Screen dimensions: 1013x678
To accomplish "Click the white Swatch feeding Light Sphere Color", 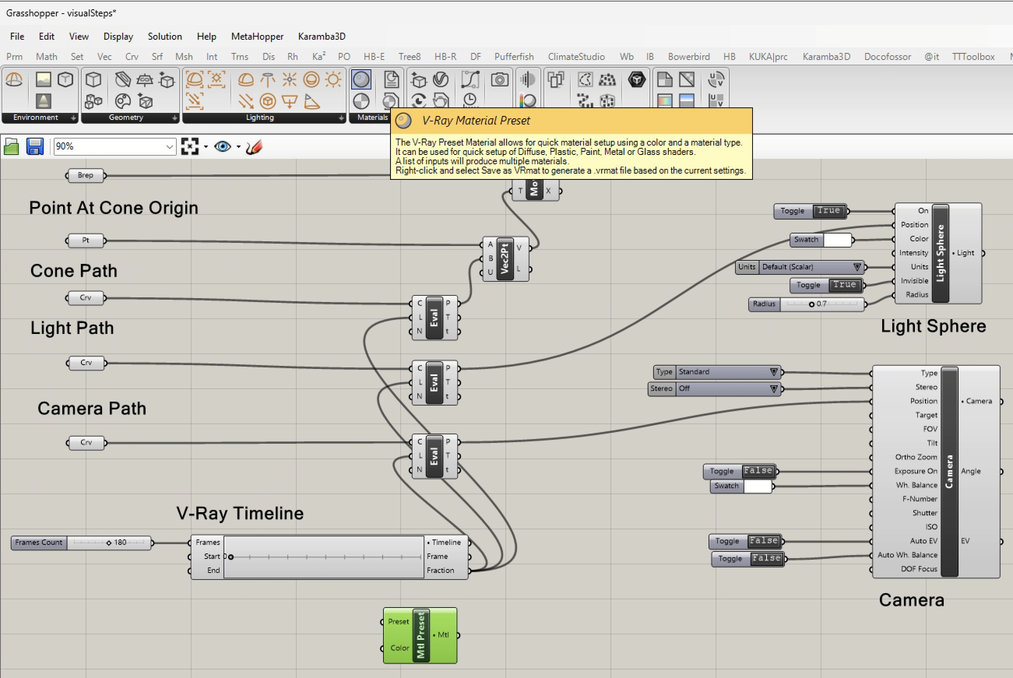I will tap(837, 239).
